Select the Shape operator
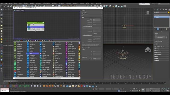Viewport: 170px width, 95px height. (57, 52)
